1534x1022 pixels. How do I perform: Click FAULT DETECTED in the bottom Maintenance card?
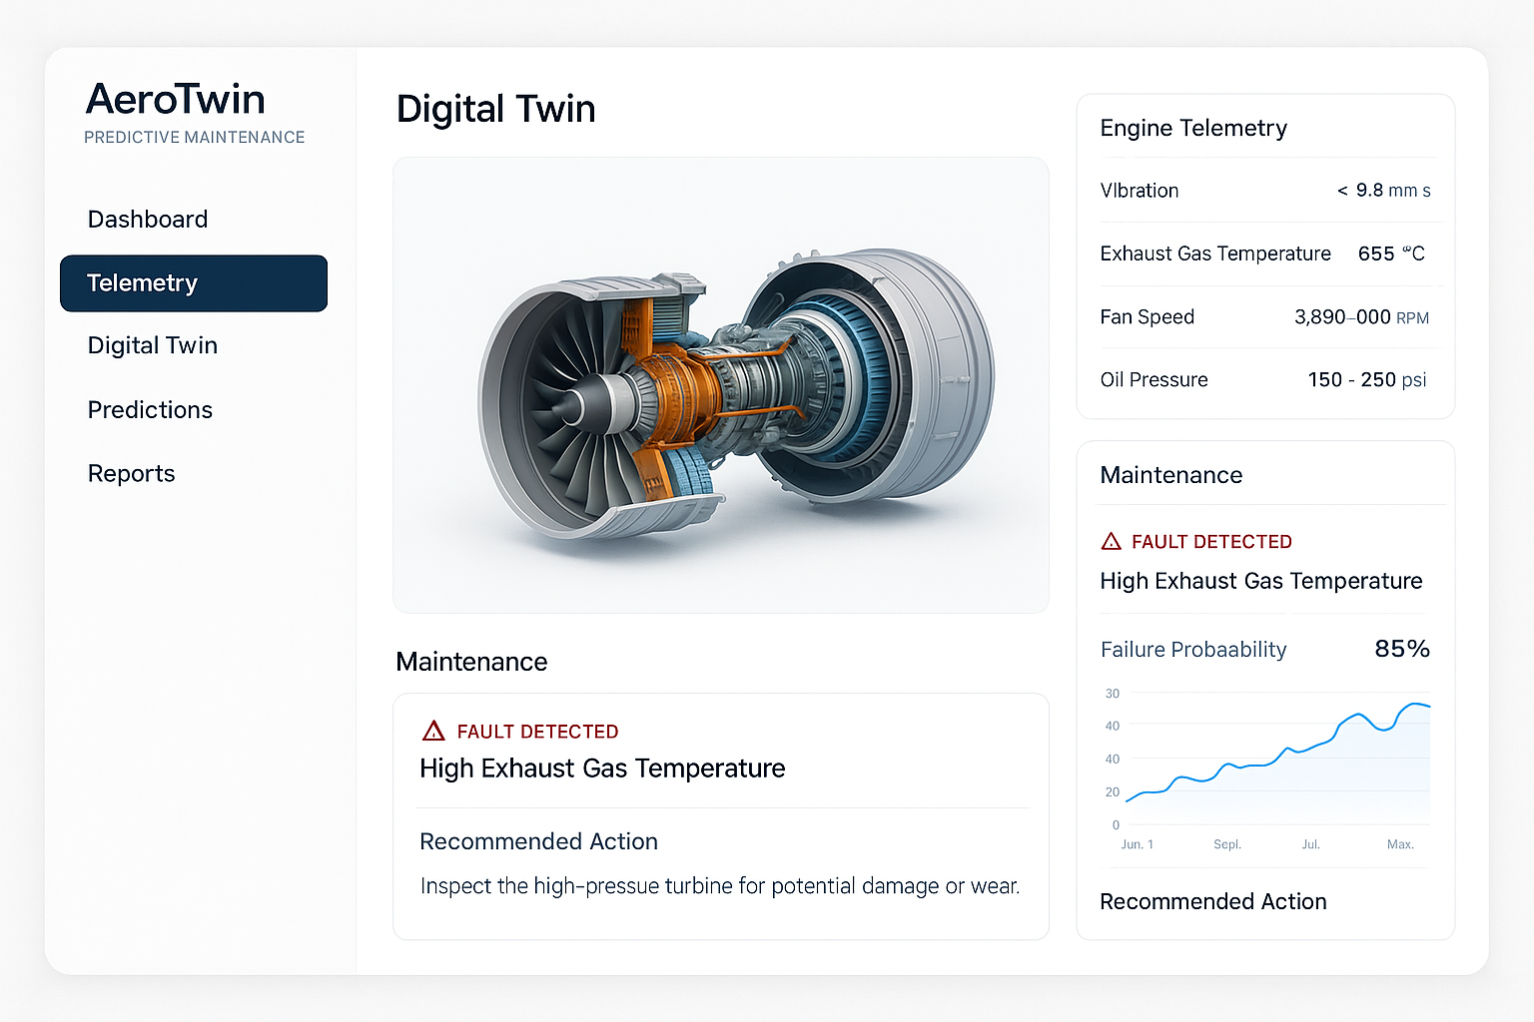[x=537, y=732]
